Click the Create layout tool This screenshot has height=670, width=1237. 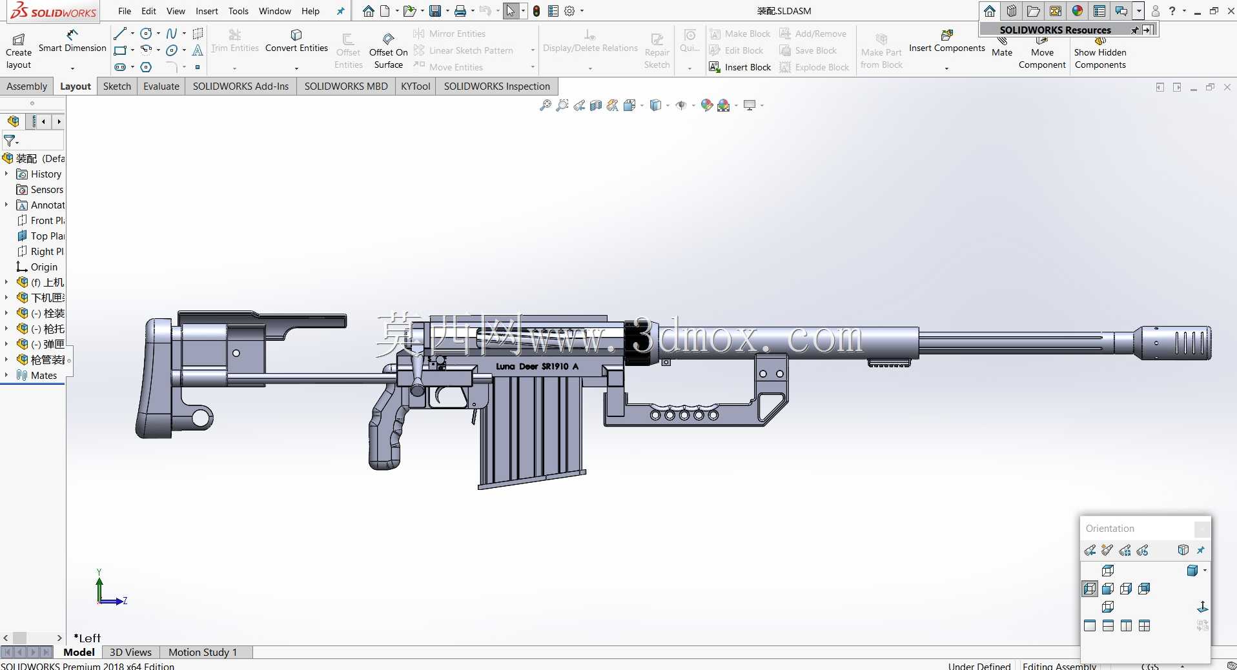point(19,52)
